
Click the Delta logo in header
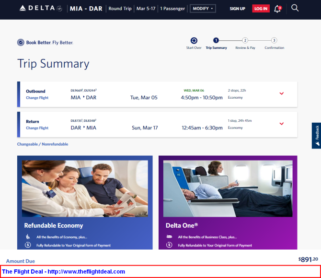coord(41,8)
